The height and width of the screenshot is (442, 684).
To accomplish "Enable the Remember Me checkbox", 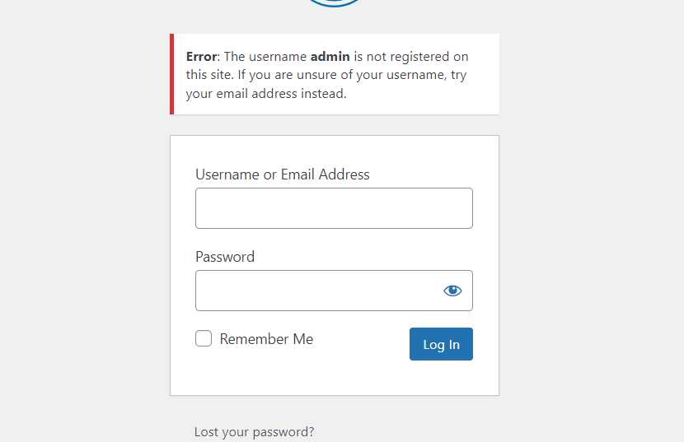I will (204, 338).
